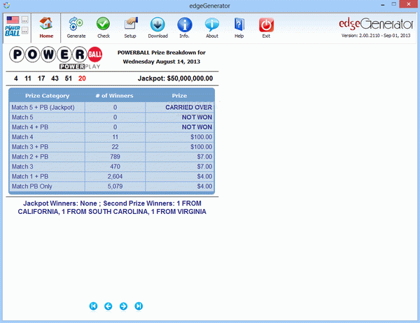Click the Jackpot Winners summary text
The image size is (420, 323).
(112, 208)
